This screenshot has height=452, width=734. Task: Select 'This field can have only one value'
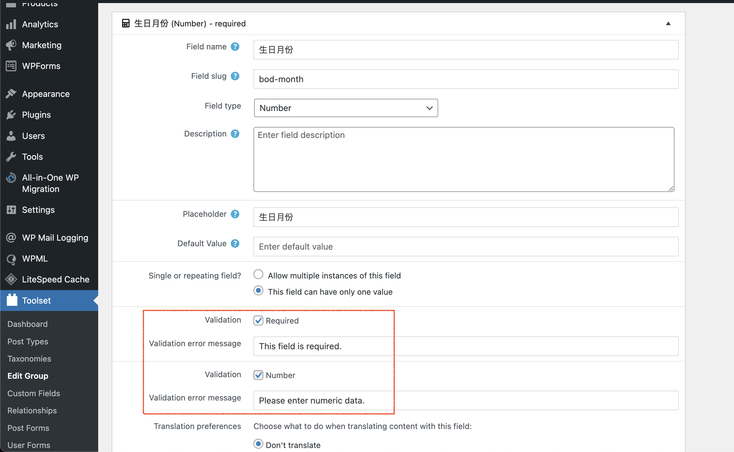[258, 291]
